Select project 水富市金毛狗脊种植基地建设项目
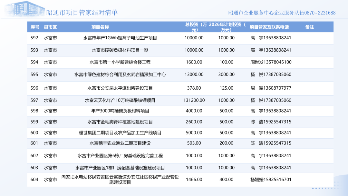The width and height of the screenshot is (348, 196). click(120, 122)
